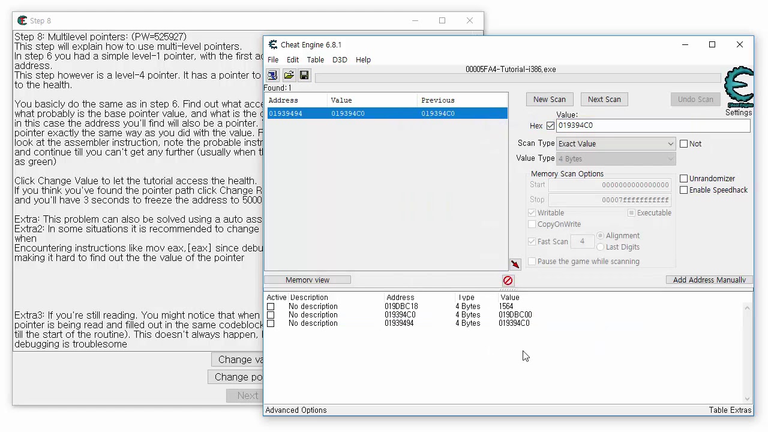768x432 pixels.
Task: Click the Next Scan button
Action: click(604, 99)
